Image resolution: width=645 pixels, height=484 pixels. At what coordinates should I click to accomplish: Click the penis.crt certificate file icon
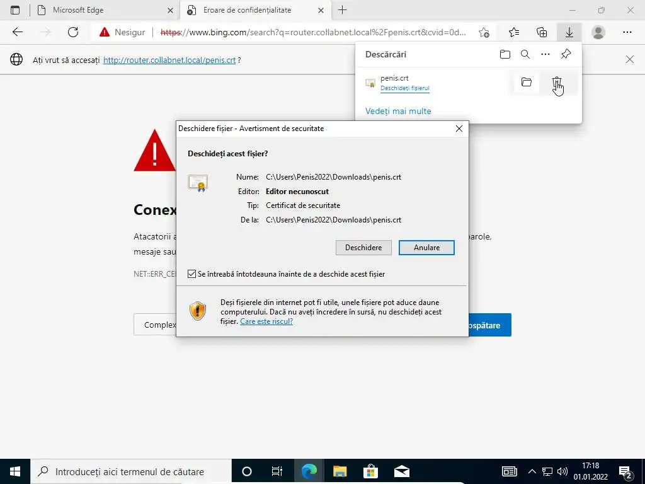370,83
